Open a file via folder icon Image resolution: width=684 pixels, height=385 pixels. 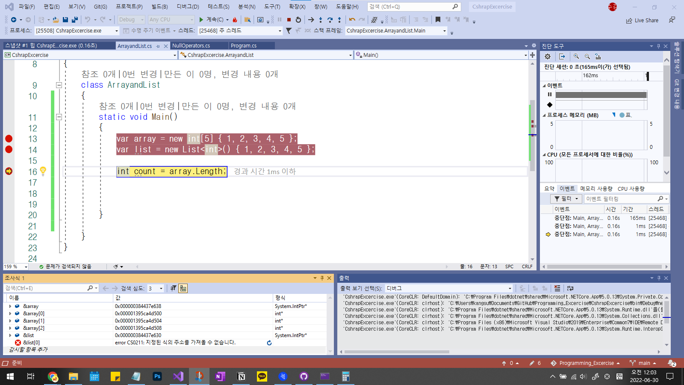56,20
